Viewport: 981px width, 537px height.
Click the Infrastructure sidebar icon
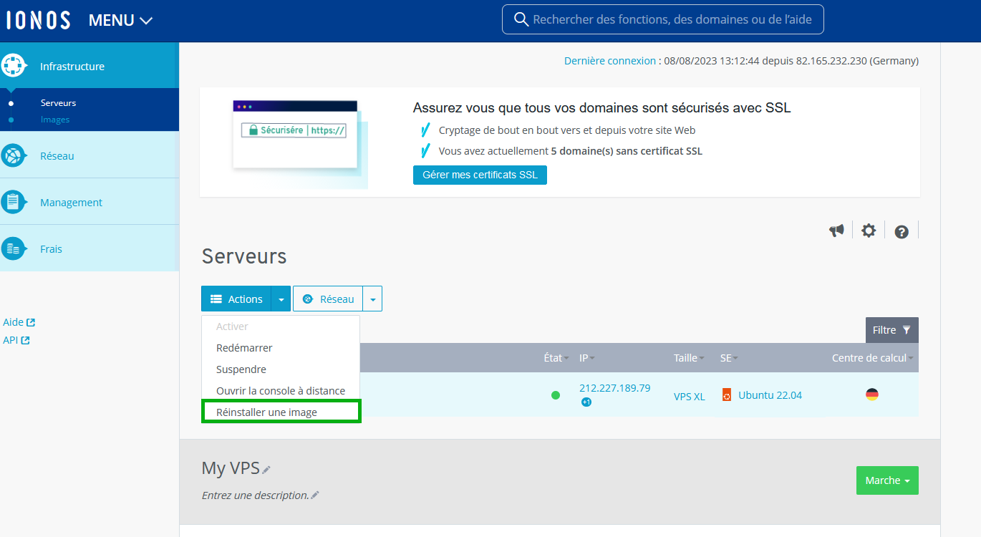(x=14, y=66)
